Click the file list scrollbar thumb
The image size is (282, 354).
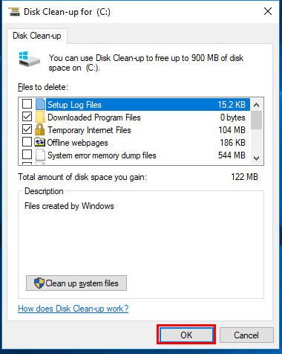click(257, 120)
